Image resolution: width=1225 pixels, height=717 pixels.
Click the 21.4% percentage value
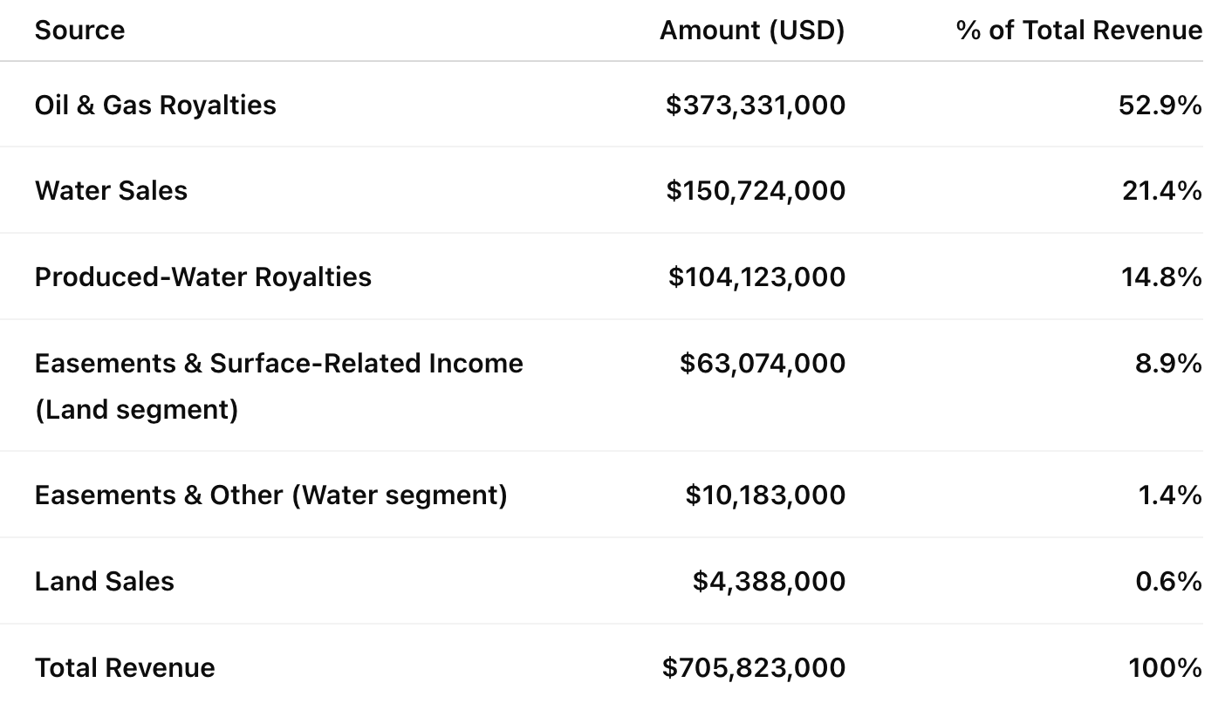coord(1161,191)
